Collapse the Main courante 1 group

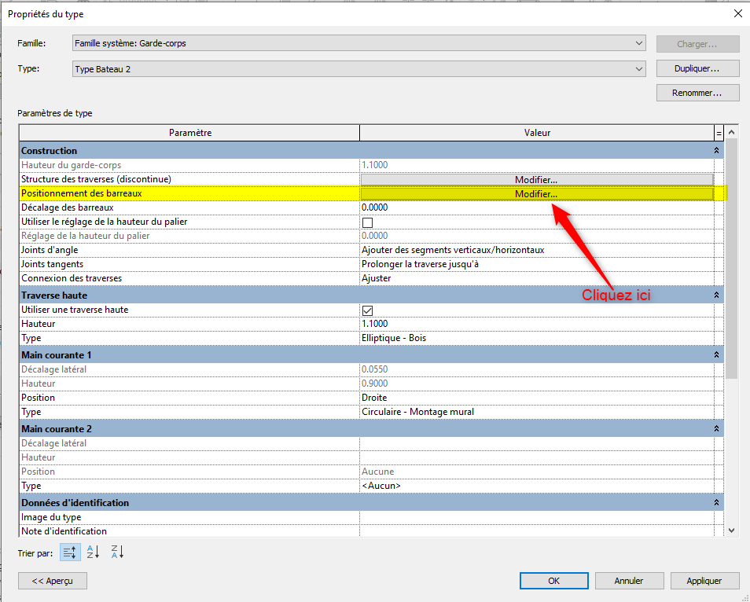coord(716,354)
